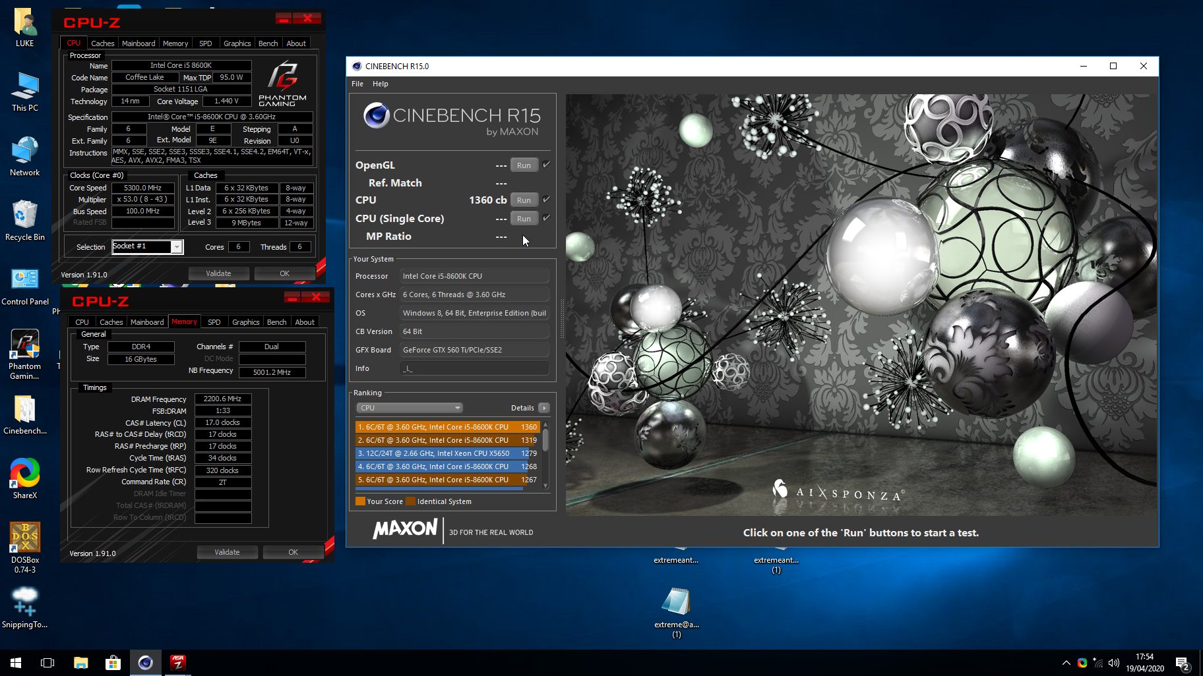The width and height of the screenshot is (1203, 676).
Task: Toggle the CPU test checkbox
Action: click(x=546, y=200)
